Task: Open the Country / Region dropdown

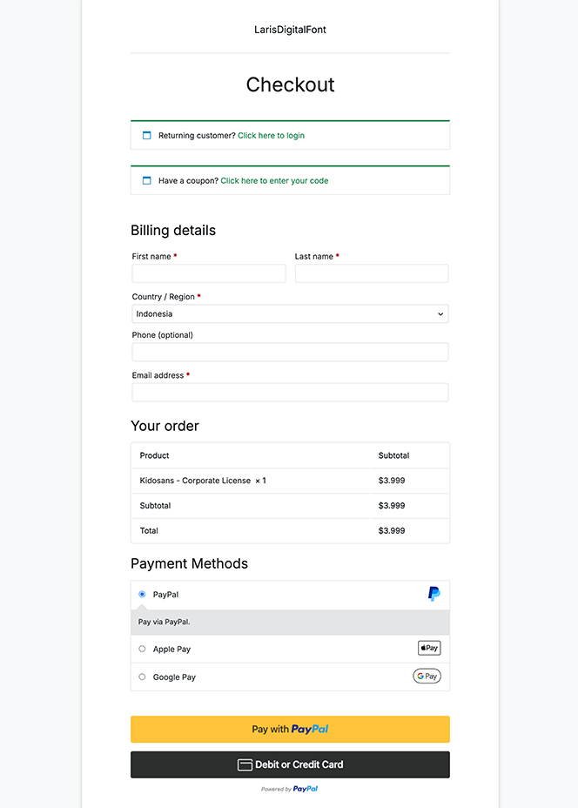Action: click(290, 313)
